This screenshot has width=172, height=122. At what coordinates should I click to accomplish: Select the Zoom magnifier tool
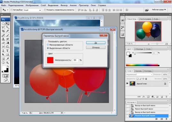(7, 63)
